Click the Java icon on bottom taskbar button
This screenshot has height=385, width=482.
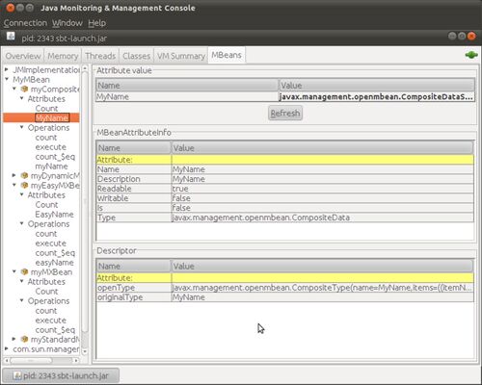point(17,375)
